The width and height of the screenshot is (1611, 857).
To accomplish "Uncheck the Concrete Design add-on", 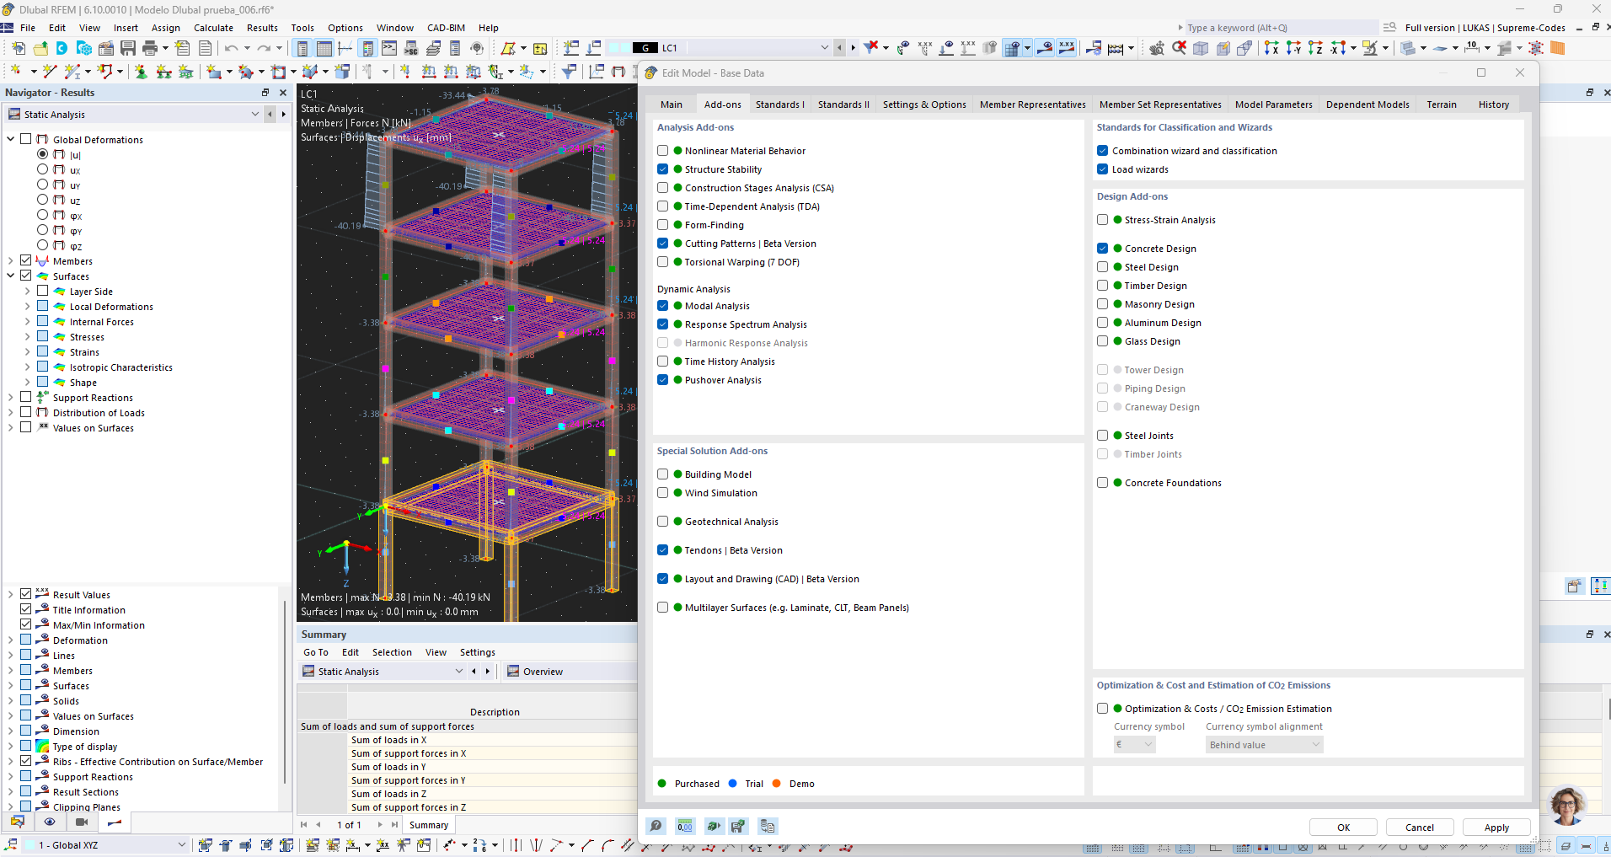I will (1103, 249).
